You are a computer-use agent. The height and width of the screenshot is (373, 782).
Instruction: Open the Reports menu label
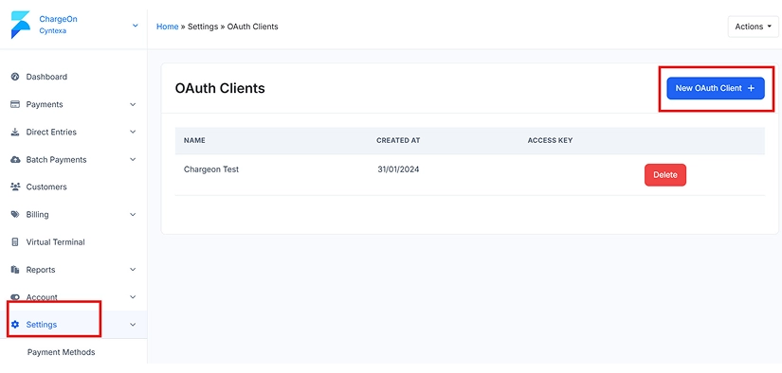(x=41, y=270)
